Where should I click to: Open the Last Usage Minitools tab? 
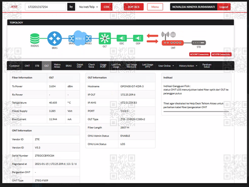pos(131,66)
